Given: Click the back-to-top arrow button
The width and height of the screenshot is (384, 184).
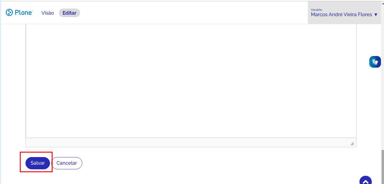Looking at the screenshot, I should [365, 181].
